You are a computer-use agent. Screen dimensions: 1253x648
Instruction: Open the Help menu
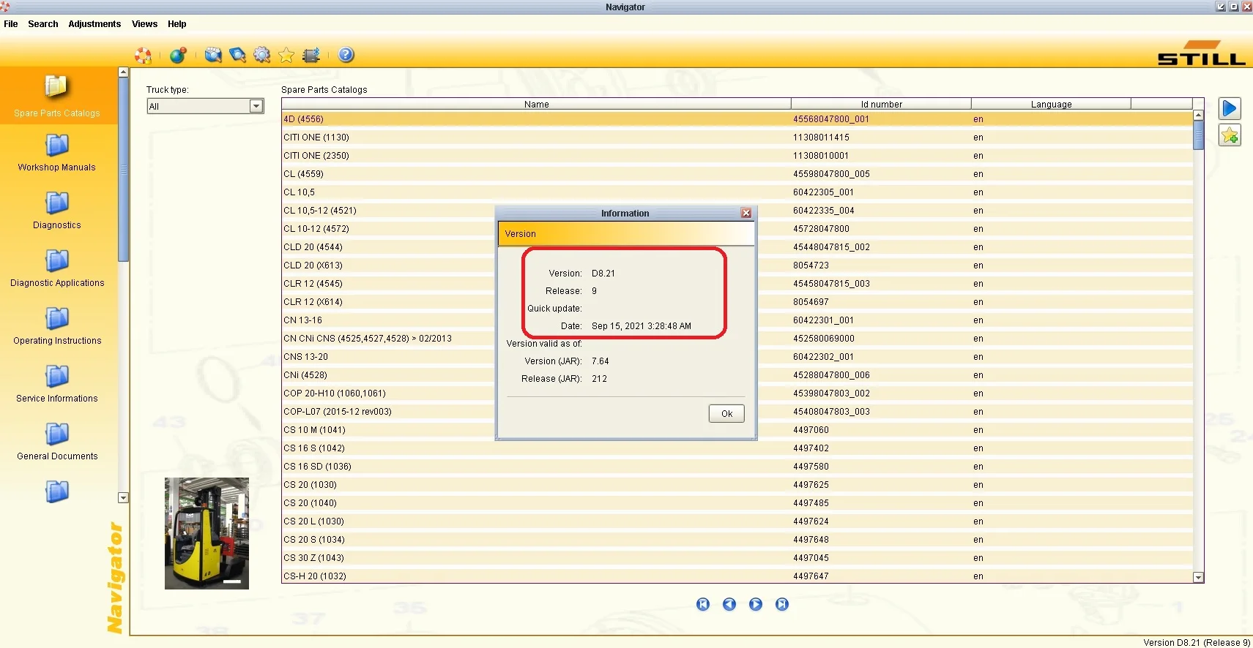[x=177, y=24]
